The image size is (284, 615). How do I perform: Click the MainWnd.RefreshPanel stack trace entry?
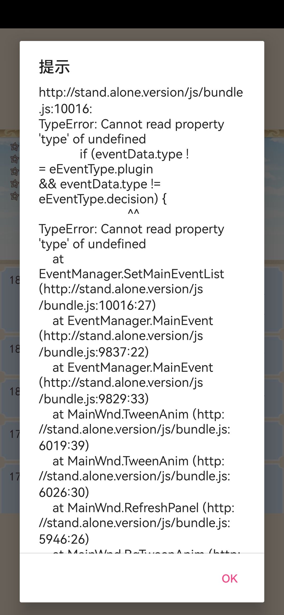coord(143,508)
